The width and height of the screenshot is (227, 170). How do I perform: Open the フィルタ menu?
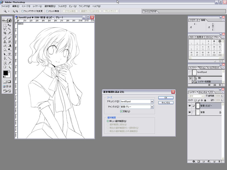pos(62,6)
